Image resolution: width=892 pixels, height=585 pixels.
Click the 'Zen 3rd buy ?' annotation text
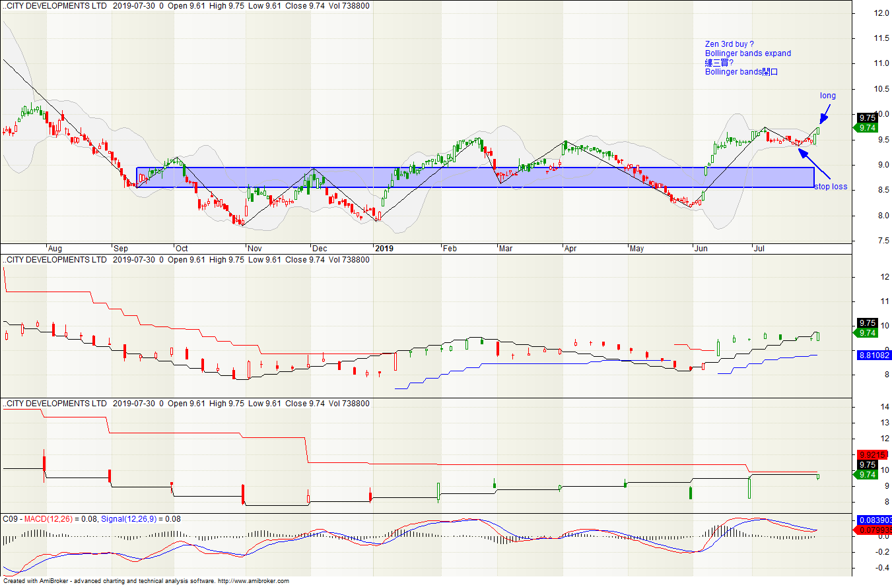(x=730, y=44)
